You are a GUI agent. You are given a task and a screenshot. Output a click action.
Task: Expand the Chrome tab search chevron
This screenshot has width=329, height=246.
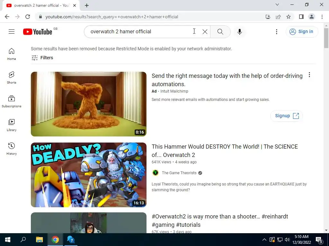(x=277, y=4)
